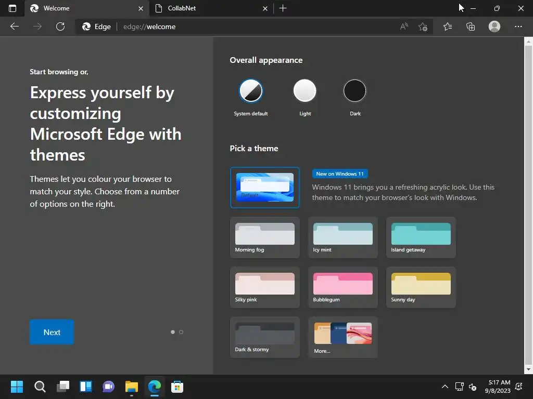Click the Read aloud icon
Screen dimensions: 533x399
[x=404, y=26]
